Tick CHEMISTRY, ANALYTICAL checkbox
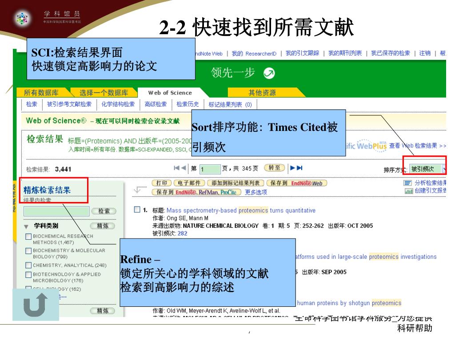 pos(28,266)
